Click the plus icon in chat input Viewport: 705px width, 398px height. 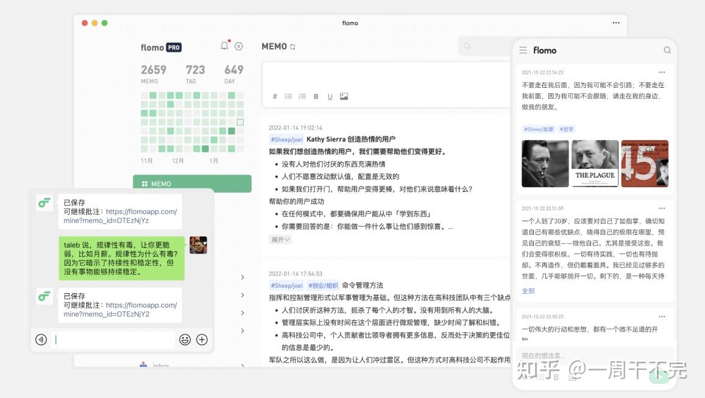tap(202, 339)
